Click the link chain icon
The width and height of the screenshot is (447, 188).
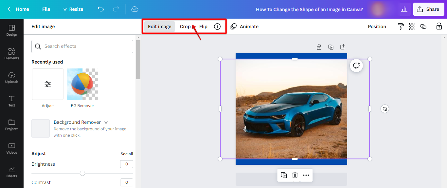click(x=423, y=27)
